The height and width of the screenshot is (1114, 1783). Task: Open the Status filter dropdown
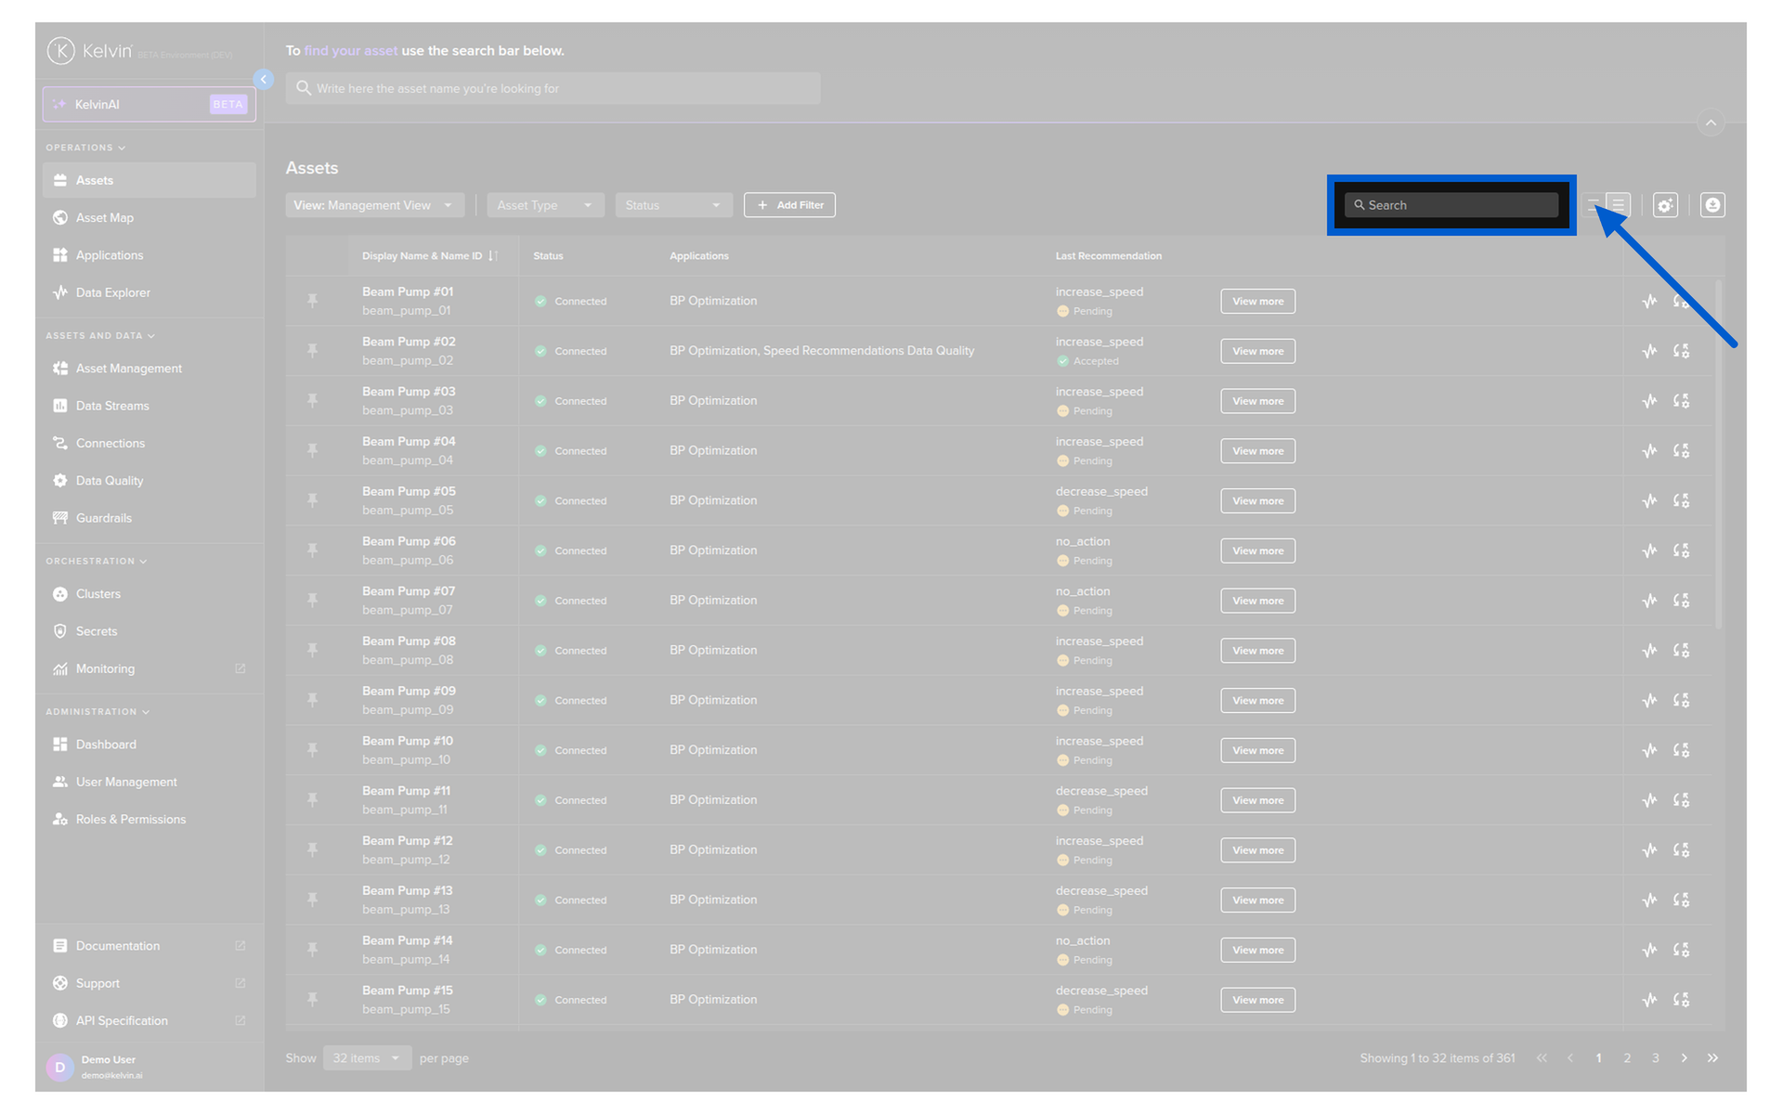pyautogui.click(x=672, y=205)
